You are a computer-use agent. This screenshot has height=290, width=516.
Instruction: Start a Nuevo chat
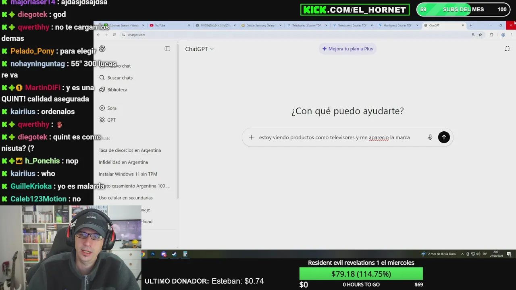115,66
